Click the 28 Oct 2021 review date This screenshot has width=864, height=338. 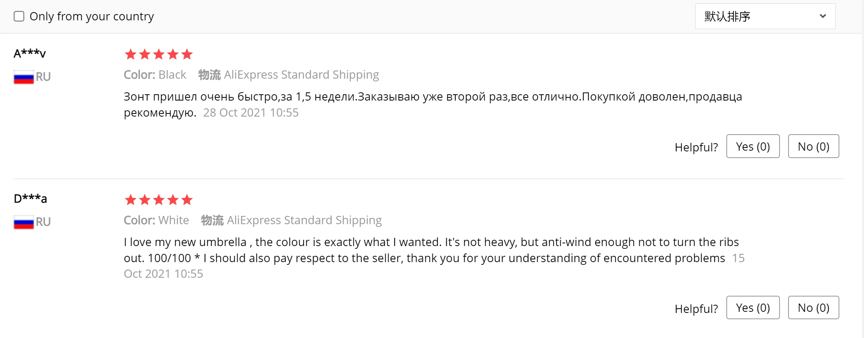251,113
